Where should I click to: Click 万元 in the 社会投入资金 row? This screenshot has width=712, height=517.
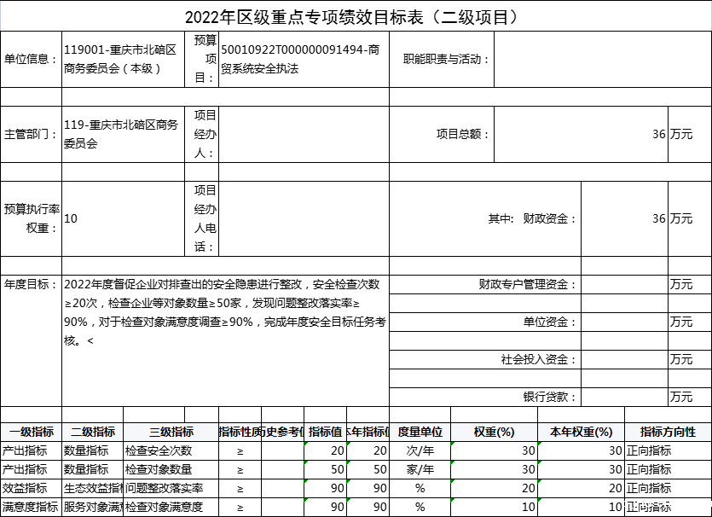[681, 359]
